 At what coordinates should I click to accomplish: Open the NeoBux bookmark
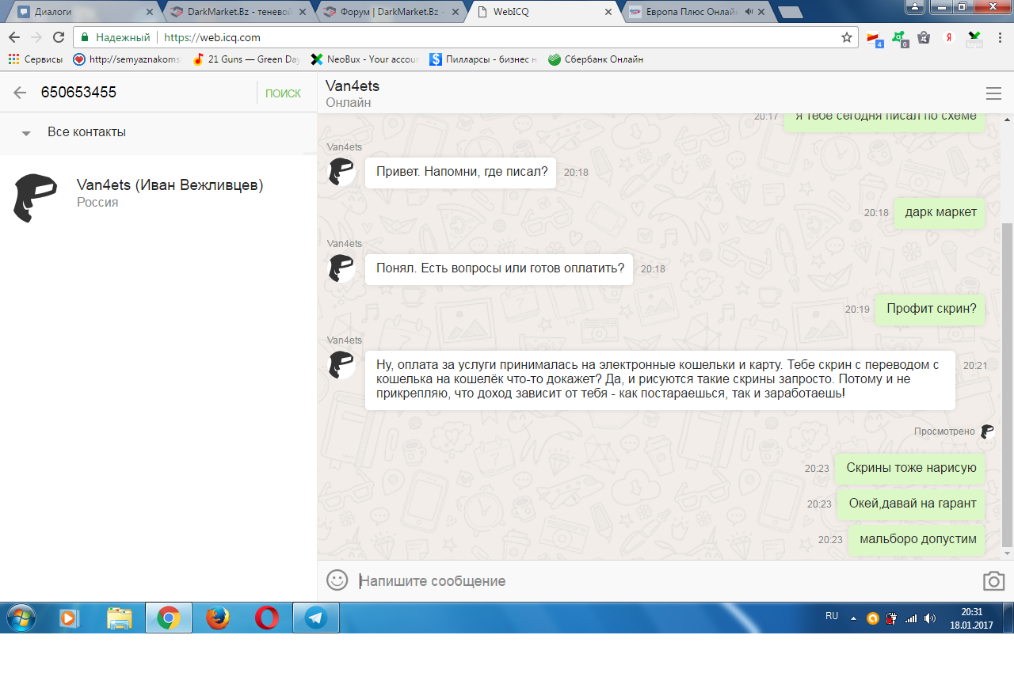(x=364, y=59)
